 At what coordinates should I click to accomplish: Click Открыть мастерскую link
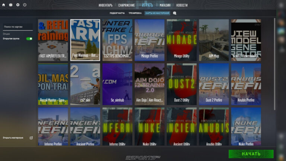click(13, 138)
